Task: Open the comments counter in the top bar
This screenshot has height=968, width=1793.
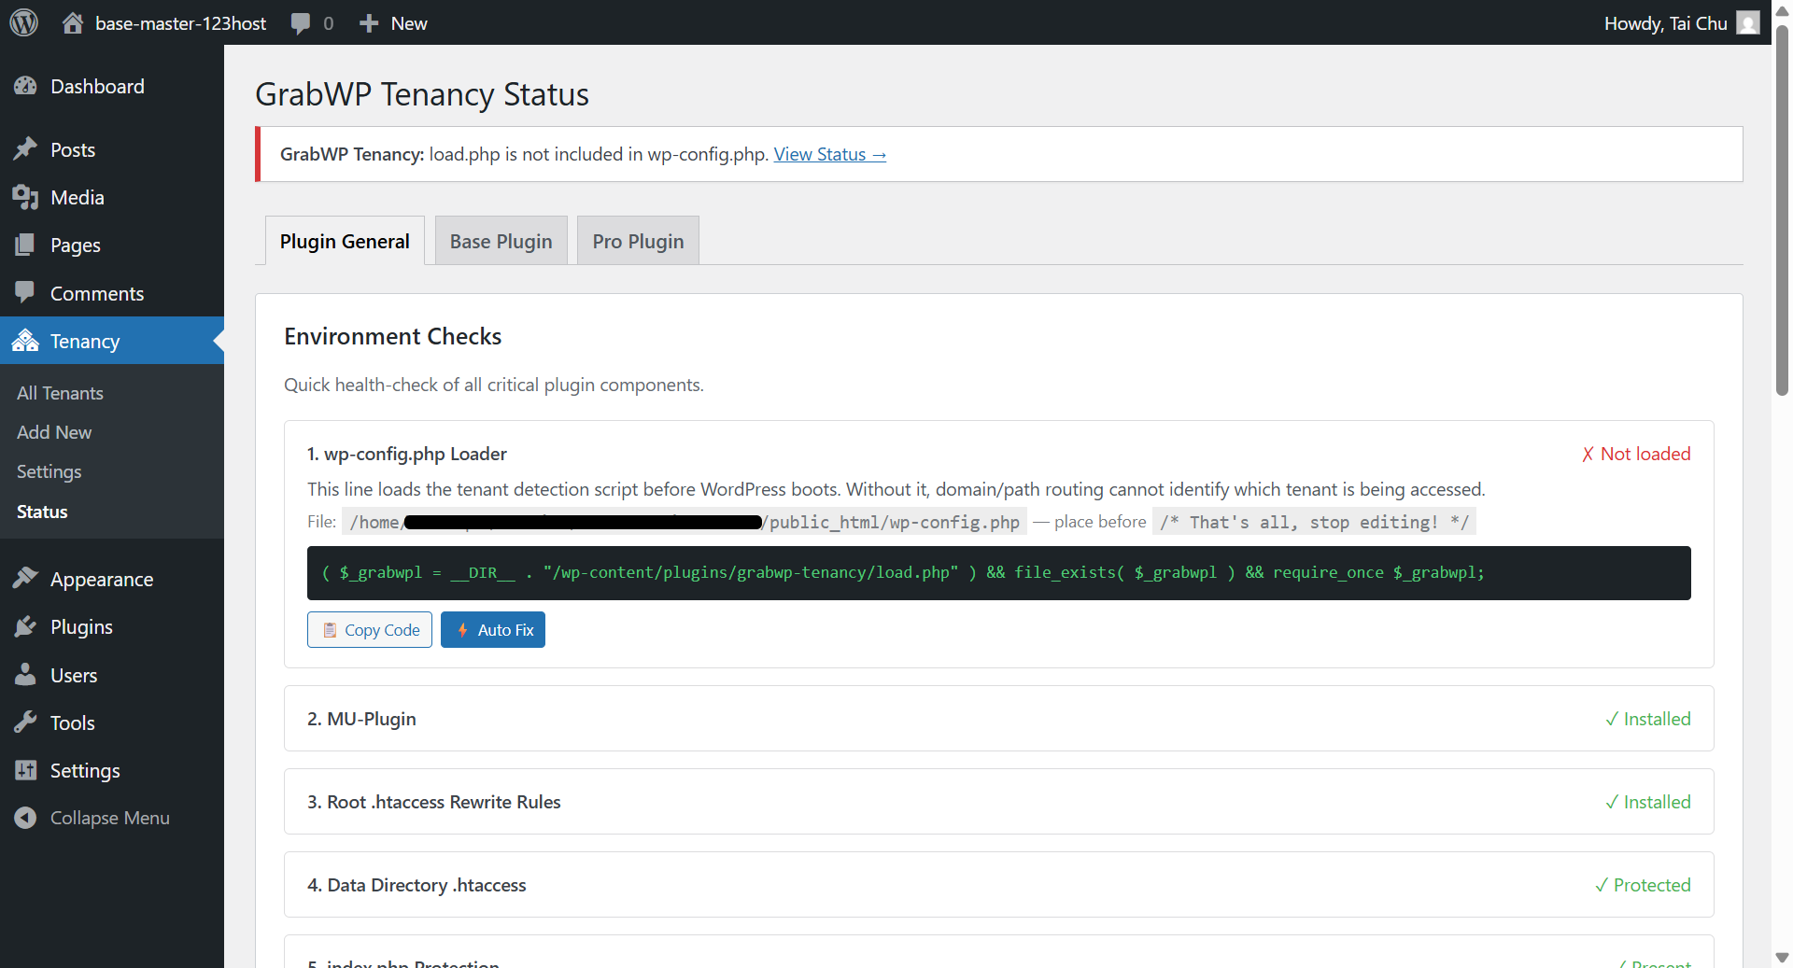Action: pos(311,22)
